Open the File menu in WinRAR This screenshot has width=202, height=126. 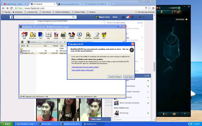[x=21, y=30]
